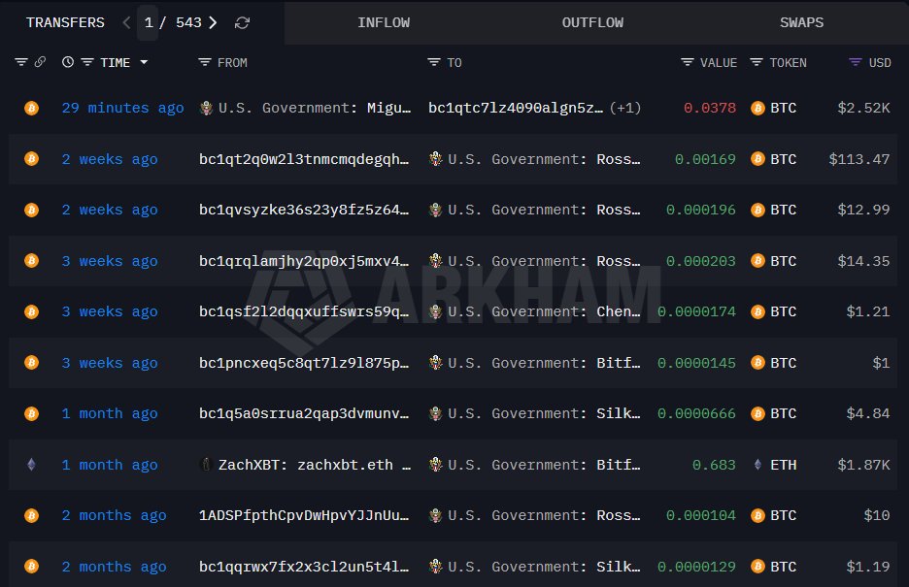Screen dimensions: 909x587
Task: Open the TO column filter
Action: coord(434,62)
